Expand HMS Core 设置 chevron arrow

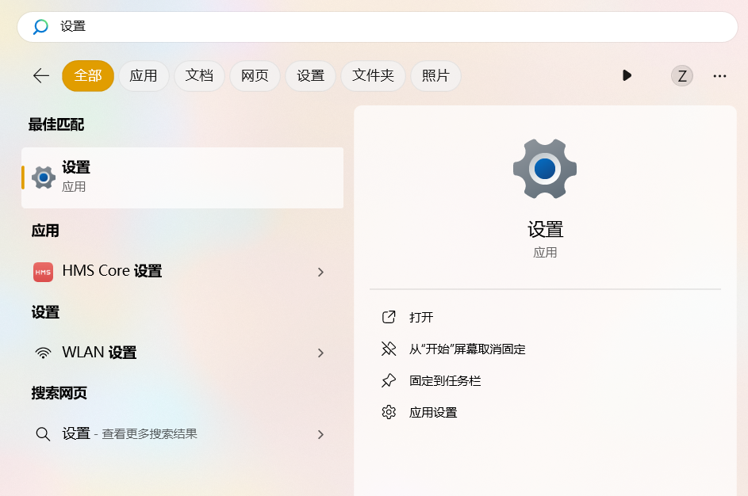320,272
